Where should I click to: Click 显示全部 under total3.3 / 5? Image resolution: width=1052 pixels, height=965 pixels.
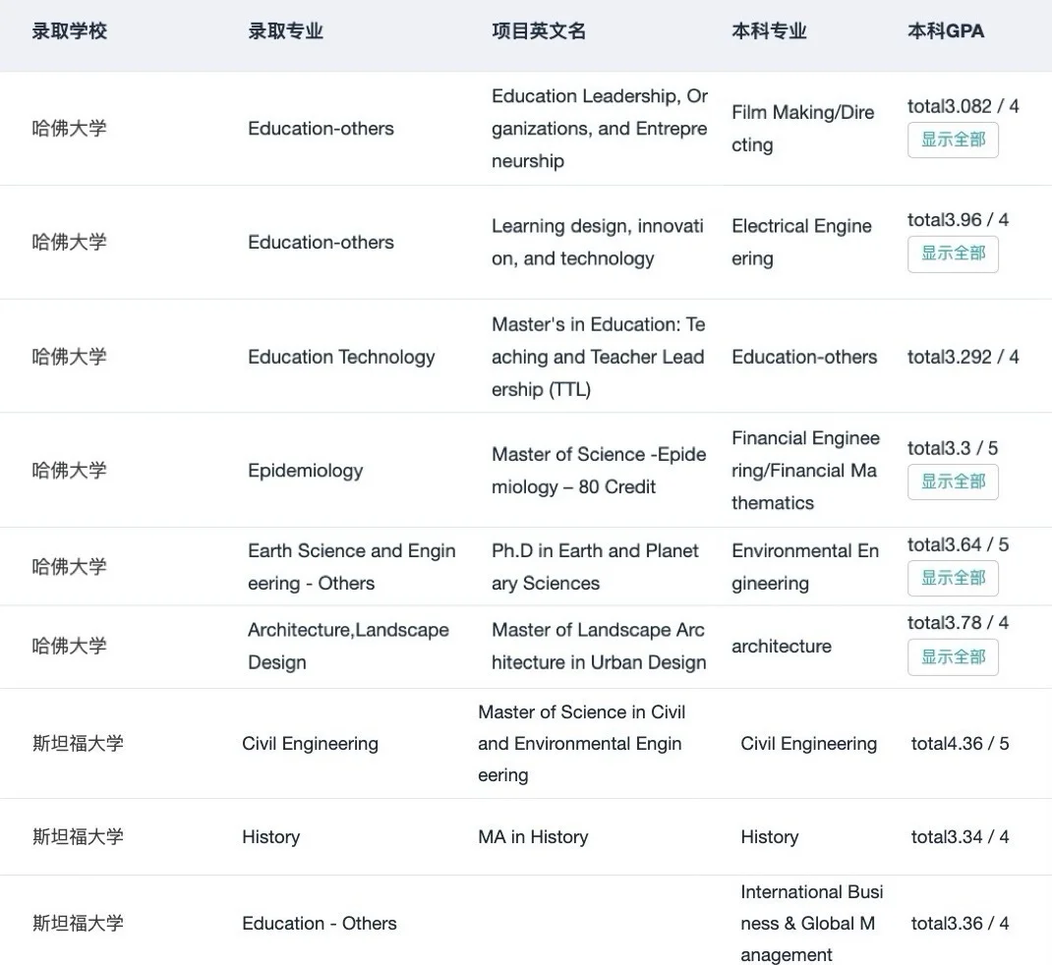coord(953,482)
